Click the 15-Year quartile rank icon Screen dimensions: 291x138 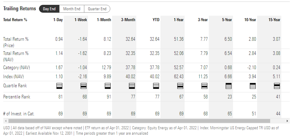[277, 86]
